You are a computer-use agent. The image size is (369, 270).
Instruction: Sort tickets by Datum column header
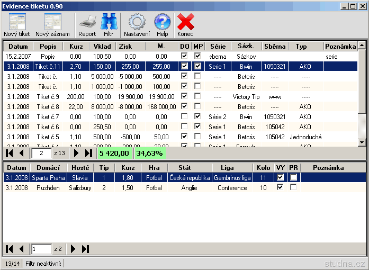click(x=18, y=47)
